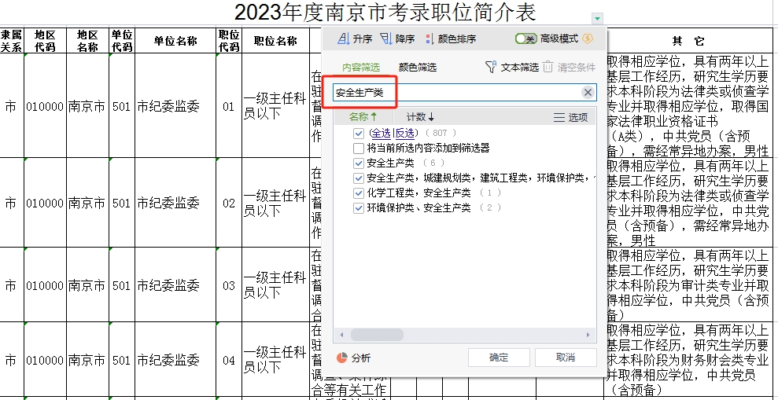Screen dimensions: 778x400
Task: Toggle the 高级模式 switch
Action: 525,39
